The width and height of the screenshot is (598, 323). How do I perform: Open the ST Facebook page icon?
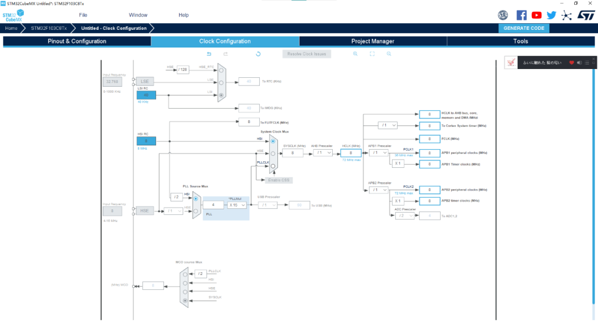(x=522, y=15)
